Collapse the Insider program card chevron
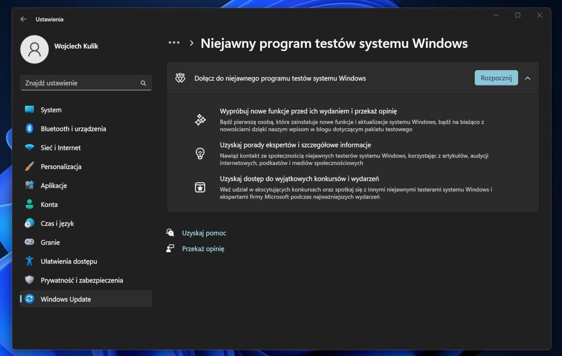 pyautogui.click(x=528, y=78)
